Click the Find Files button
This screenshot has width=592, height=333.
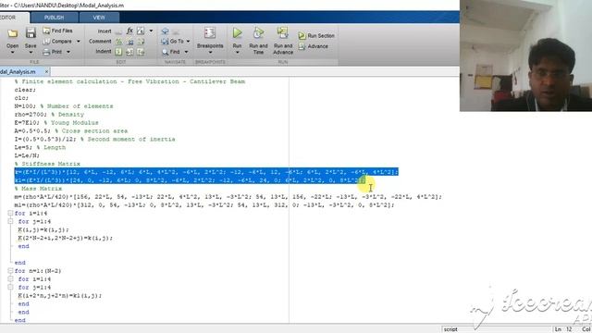pos(57,31)
